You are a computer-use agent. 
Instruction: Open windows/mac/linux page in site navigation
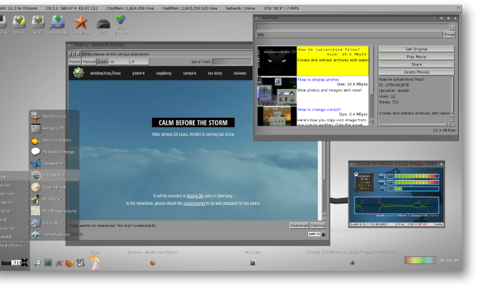(105, 73)
